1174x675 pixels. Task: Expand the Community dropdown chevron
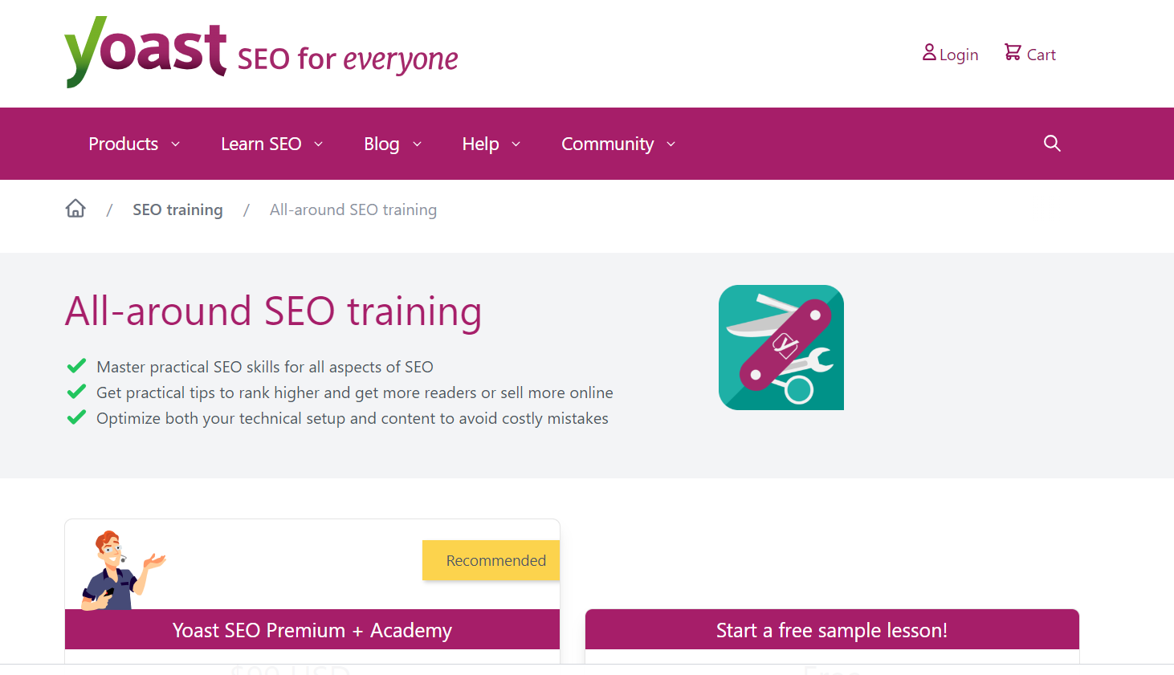pyautogui.click(x=671, y=144)
